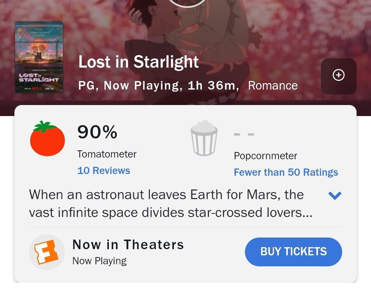Viewport: 371px width, 289px height.
Task: Click the red Tomatometer tomato icon
Action: [47, 138]
